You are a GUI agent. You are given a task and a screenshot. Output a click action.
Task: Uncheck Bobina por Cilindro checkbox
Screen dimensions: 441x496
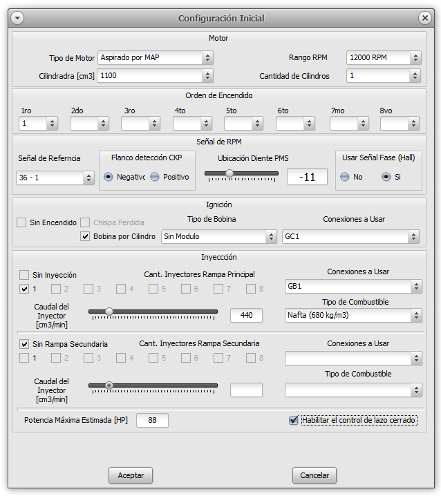[85, 236]
